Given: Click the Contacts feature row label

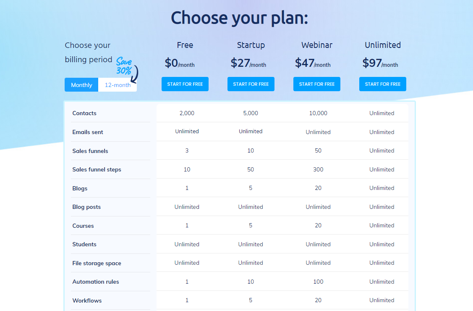Looking at the screenshot, I should [84, 113].
